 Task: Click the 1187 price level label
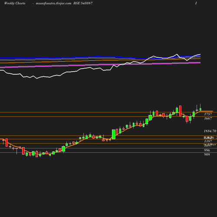pyautogui.click(x=208, y=141)
